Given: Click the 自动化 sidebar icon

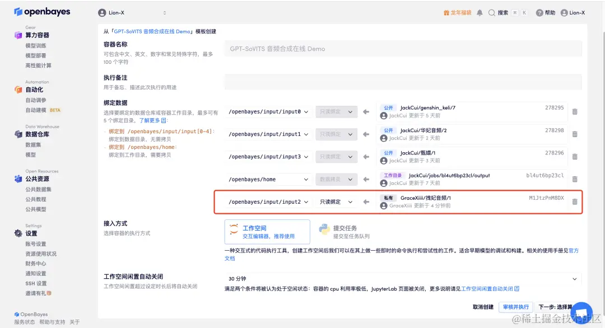Looking at the screenshot, I should [18, 90].
